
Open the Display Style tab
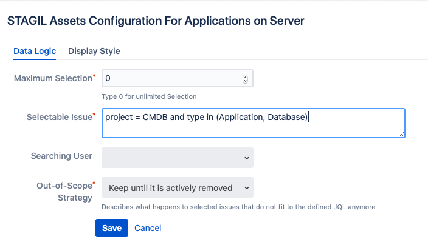[x=94, y=51]
